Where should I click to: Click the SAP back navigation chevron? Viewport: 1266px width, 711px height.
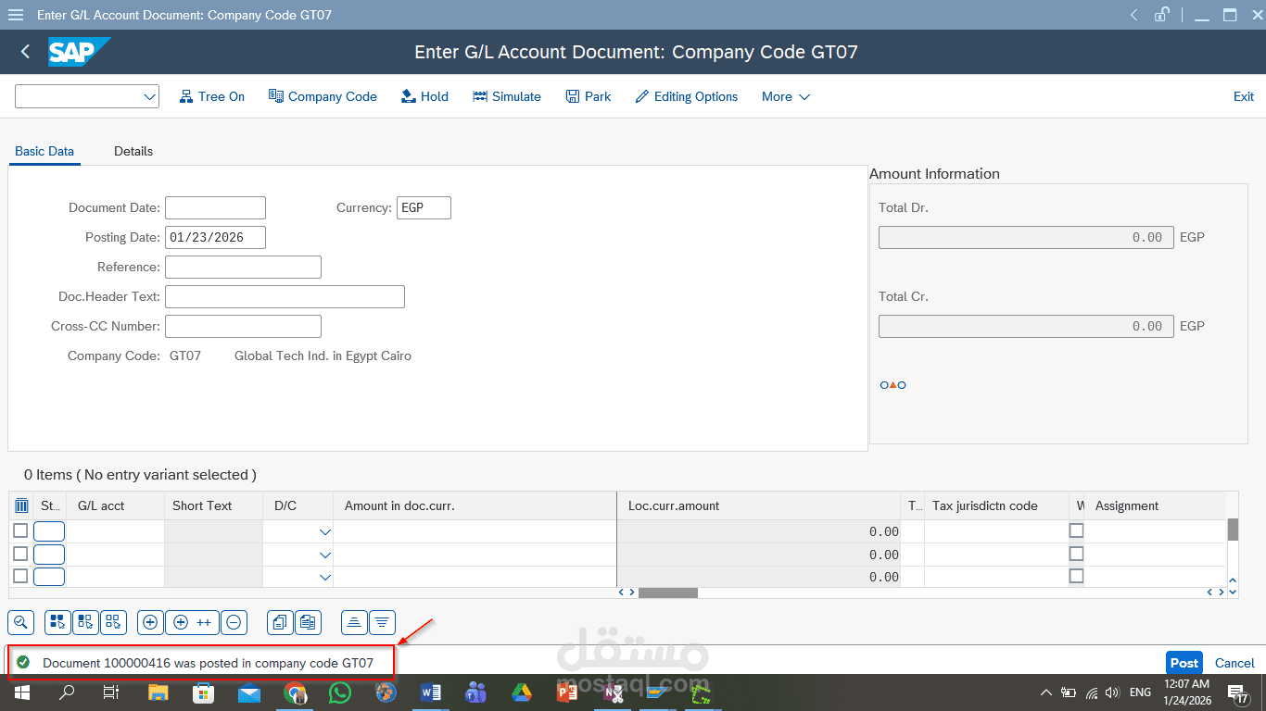click(x=25, y=52)
